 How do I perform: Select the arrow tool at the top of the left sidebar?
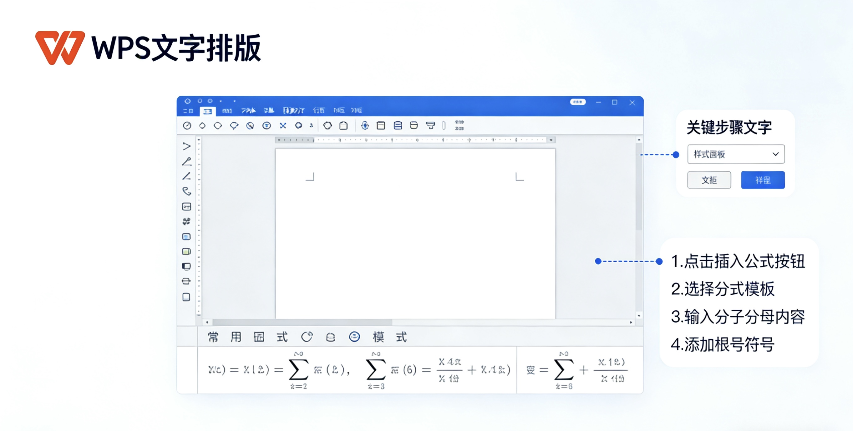point(186,147)
